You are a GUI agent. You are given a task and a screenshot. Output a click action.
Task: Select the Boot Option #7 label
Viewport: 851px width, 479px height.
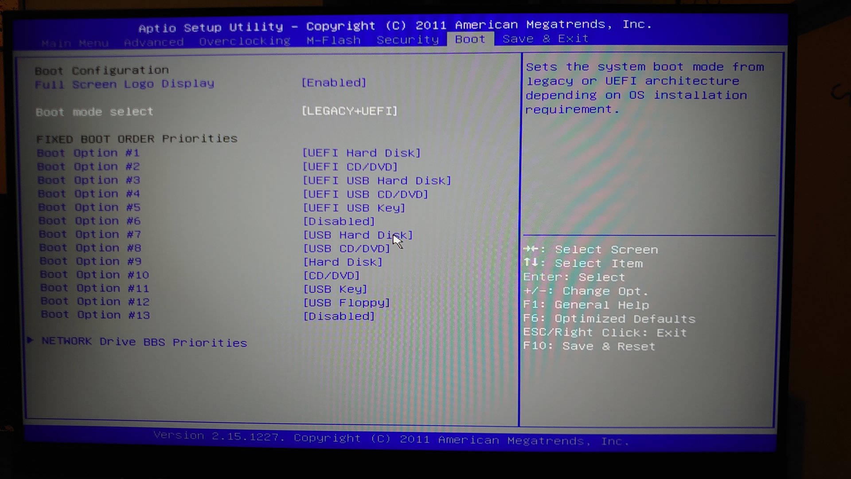[90, 234]
